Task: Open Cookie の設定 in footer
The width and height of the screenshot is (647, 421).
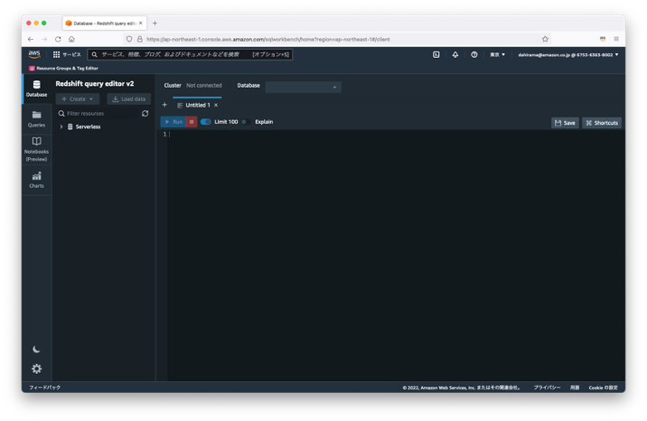Action: (603, 388)
